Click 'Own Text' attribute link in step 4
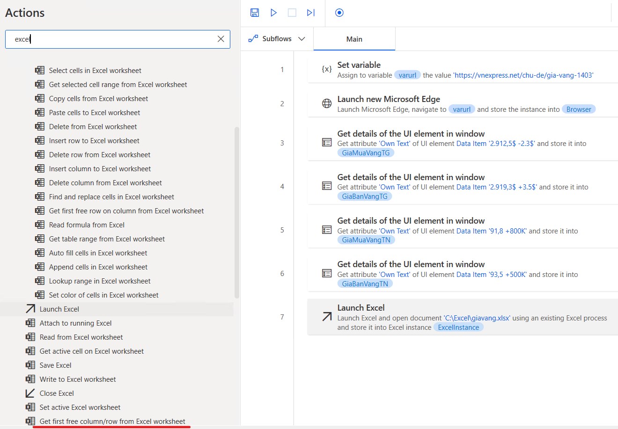This screenshot has width=618, height=429. 395,187
